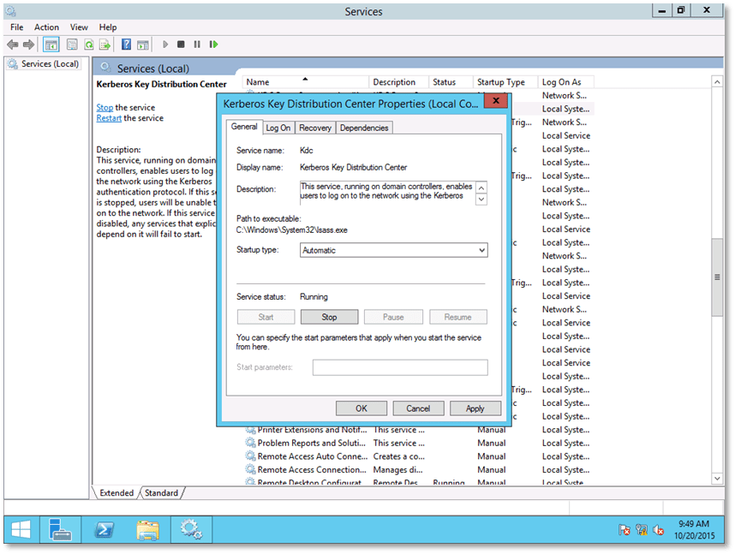
Task: Click the Back arrow in the toolbar
Action: 13,45
